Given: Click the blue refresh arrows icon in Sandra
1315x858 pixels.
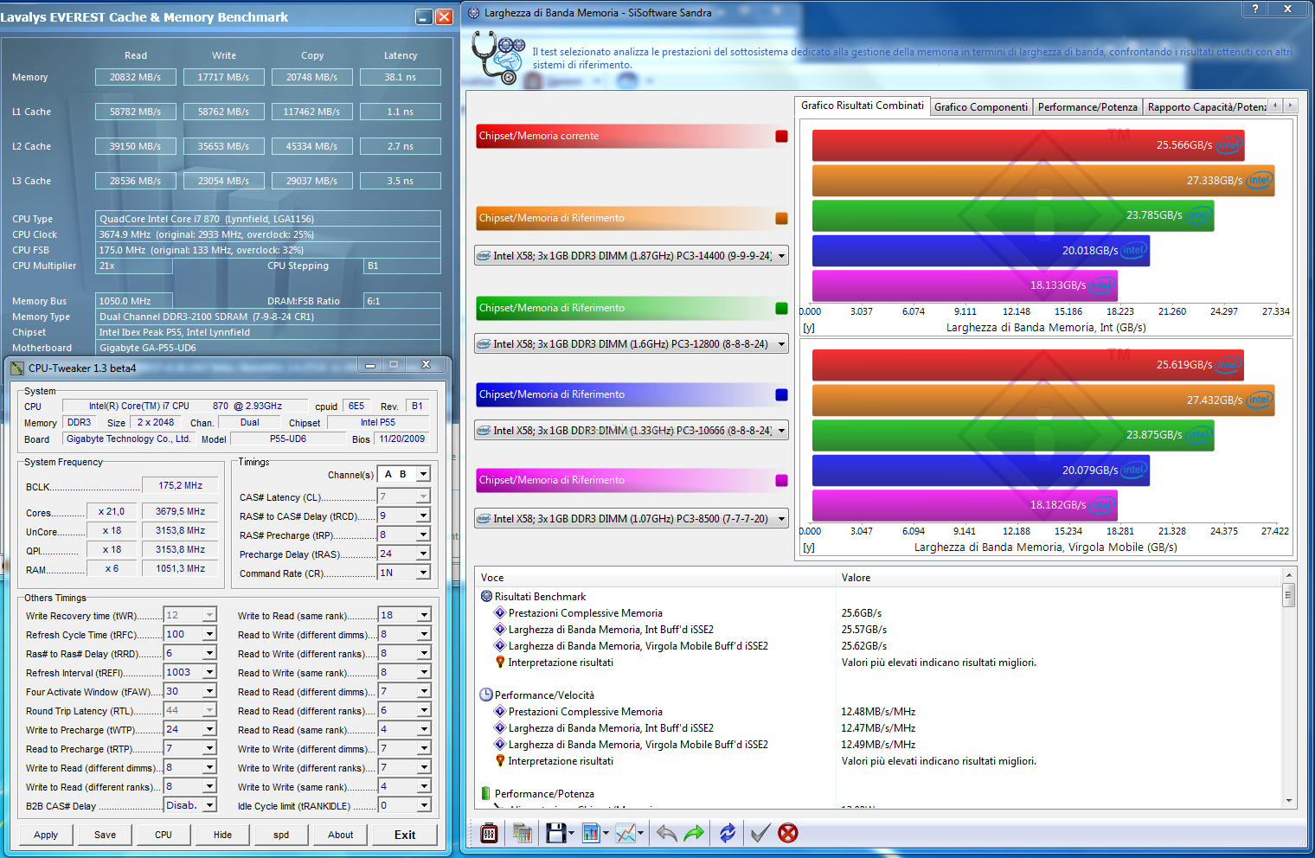Looking at the screenshot, I should click(x=728, y=833).
